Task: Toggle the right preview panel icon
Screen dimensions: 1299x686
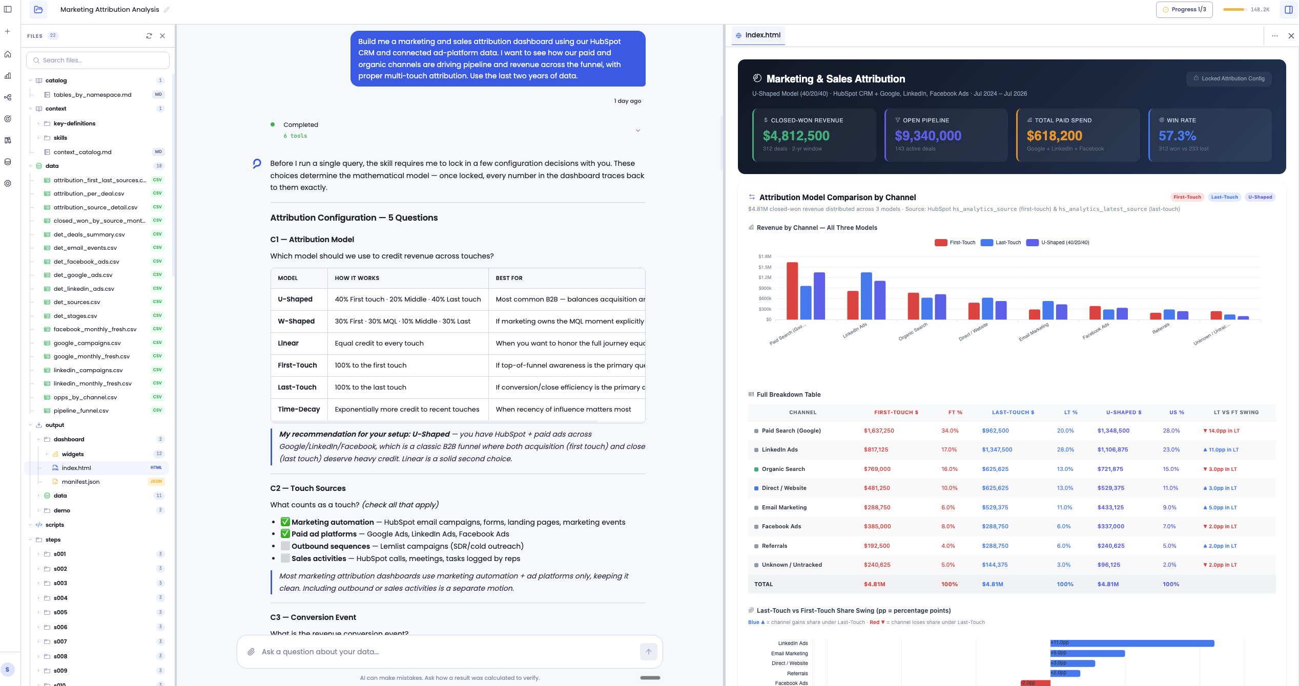Action: (1288, 9)
